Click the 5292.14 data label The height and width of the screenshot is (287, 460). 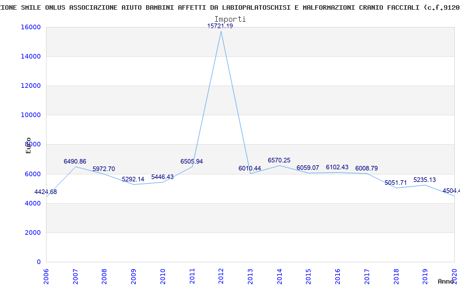point(133,179)
